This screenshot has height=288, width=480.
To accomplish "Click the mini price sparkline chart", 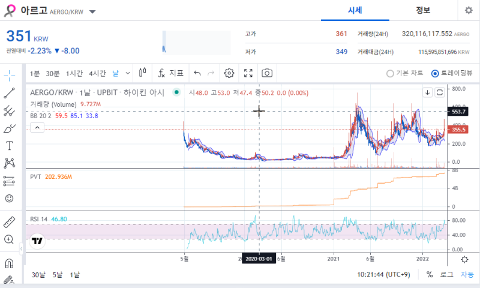I will [x=196, y=43].
